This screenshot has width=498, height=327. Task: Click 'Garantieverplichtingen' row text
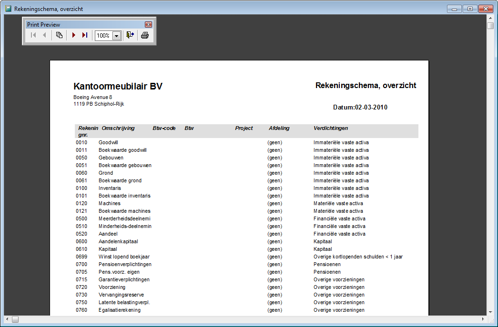[124, 279]
